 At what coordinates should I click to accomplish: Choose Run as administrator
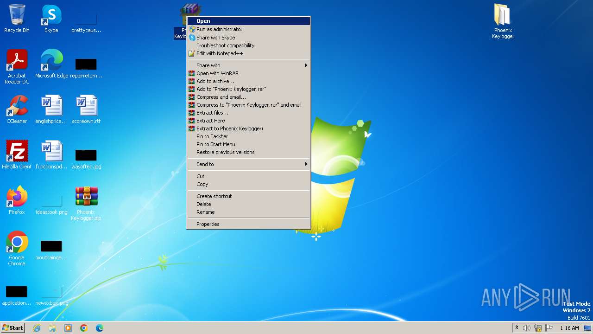tap(248, 29)
